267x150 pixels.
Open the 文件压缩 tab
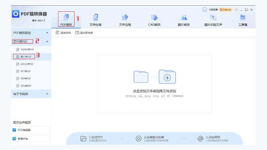click(x=125, y=20)
